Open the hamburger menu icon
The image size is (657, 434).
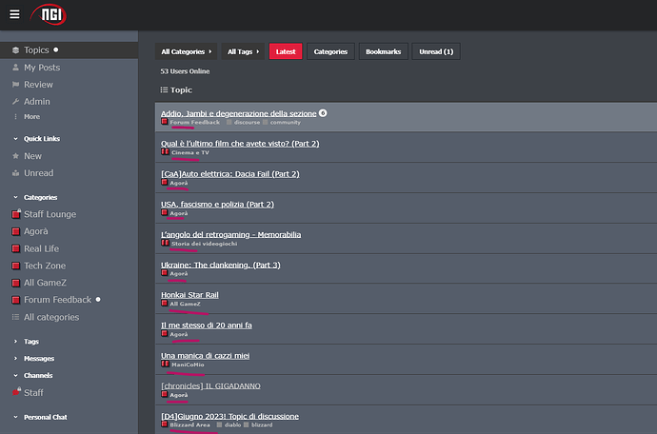coord(14,14)
